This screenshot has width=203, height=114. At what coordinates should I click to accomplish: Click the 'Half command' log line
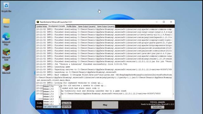coord(104,75)
